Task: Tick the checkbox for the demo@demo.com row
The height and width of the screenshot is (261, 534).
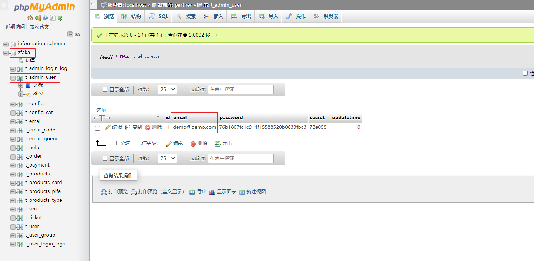Action: click(x=98, y=128)
